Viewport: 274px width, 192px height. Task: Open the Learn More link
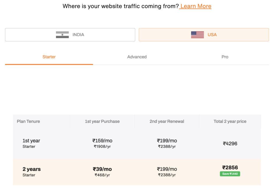(196, 6)
